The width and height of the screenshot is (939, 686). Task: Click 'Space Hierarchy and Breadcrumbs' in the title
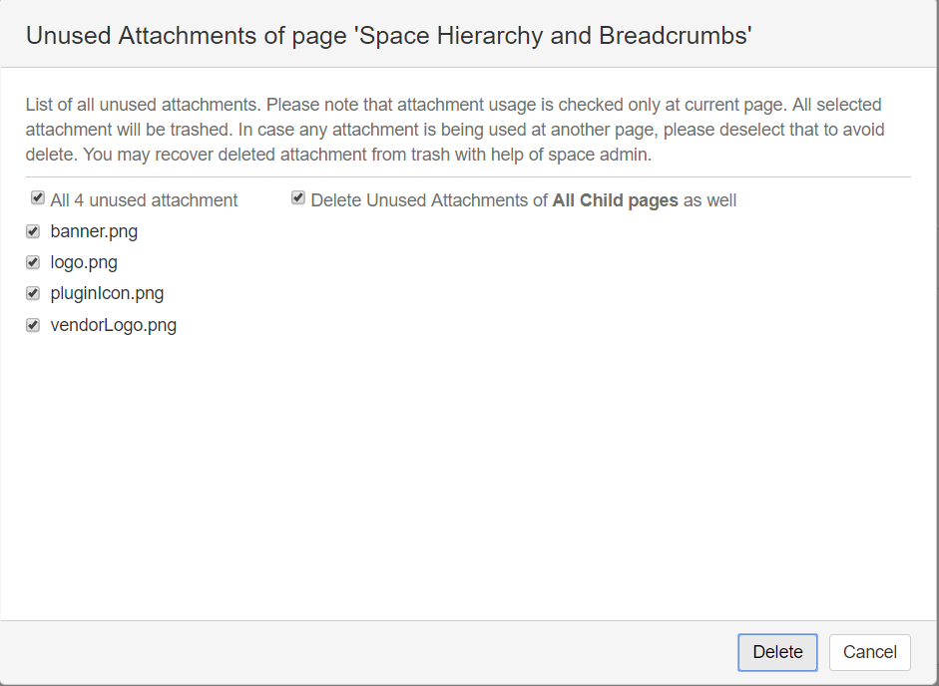coord(554,36)
